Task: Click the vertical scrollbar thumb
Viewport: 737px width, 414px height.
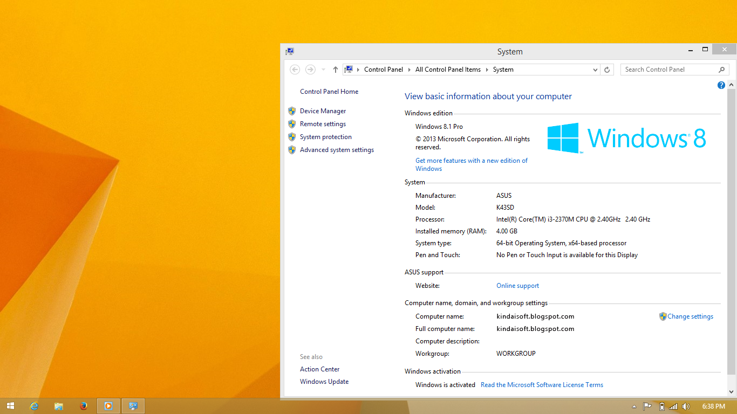Action: pos(732,232)
